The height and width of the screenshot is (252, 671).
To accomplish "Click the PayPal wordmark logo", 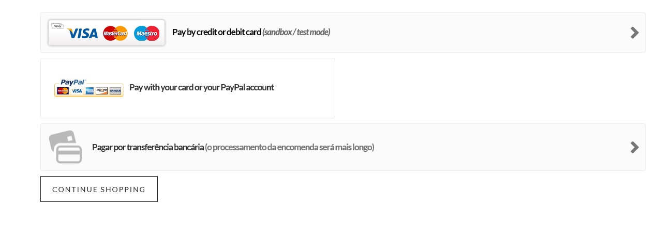I will click(x=73, y=82).
